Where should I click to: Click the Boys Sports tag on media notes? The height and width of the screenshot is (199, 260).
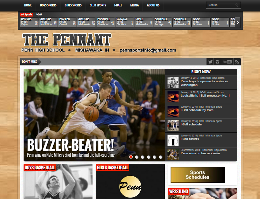[218, 78]
